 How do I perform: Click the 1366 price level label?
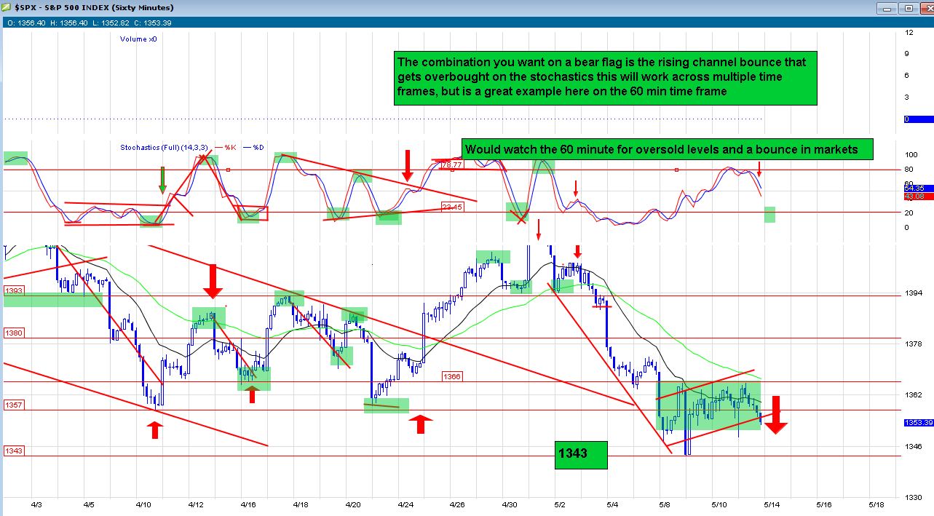(x=453, y=376)
